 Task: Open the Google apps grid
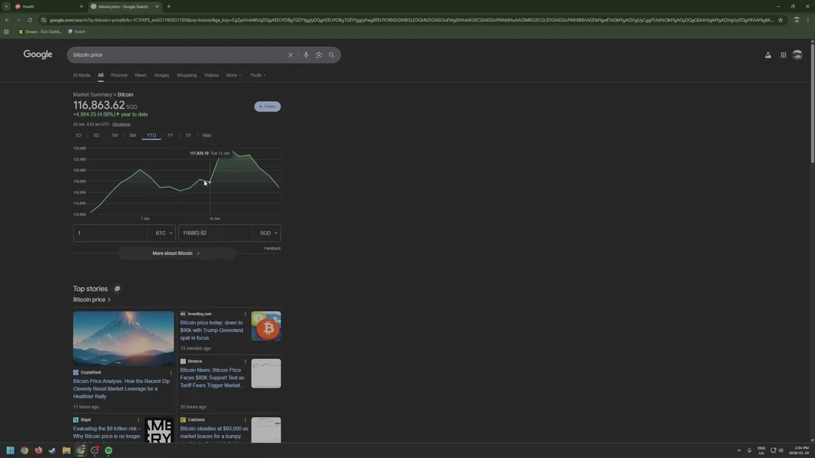783,55
